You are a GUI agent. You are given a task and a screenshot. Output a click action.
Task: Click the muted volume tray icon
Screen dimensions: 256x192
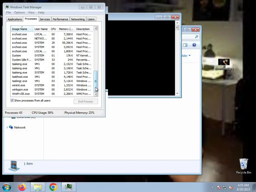231,187
